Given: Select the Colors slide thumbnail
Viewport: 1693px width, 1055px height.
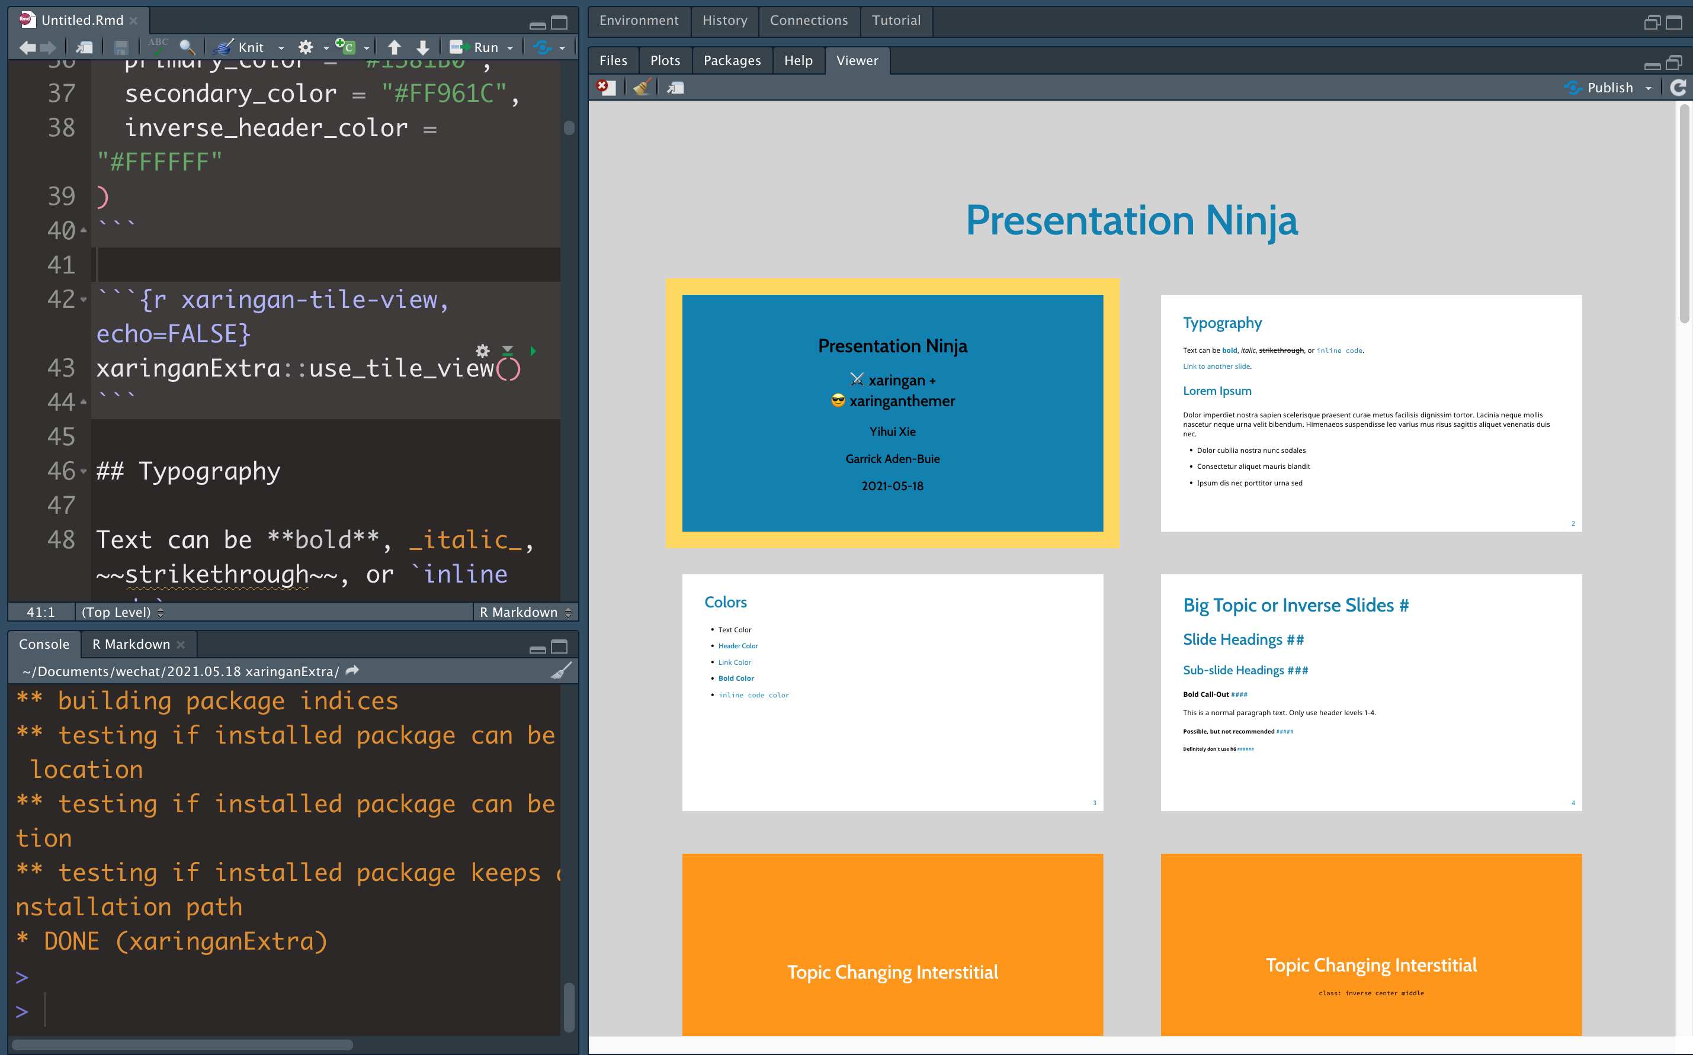Looking at the screenshot, I should point(892,692).
